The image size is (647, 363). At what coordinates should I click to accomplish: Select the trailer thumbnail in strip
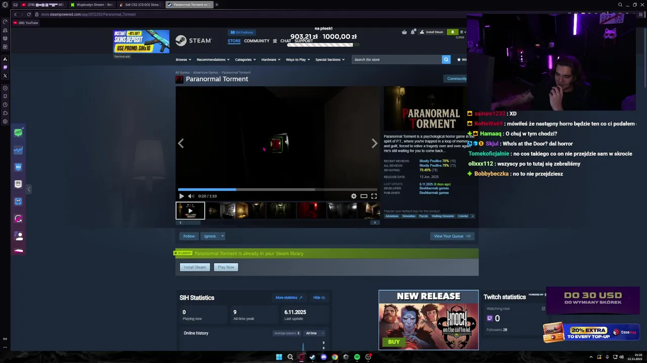click(190, 210)
